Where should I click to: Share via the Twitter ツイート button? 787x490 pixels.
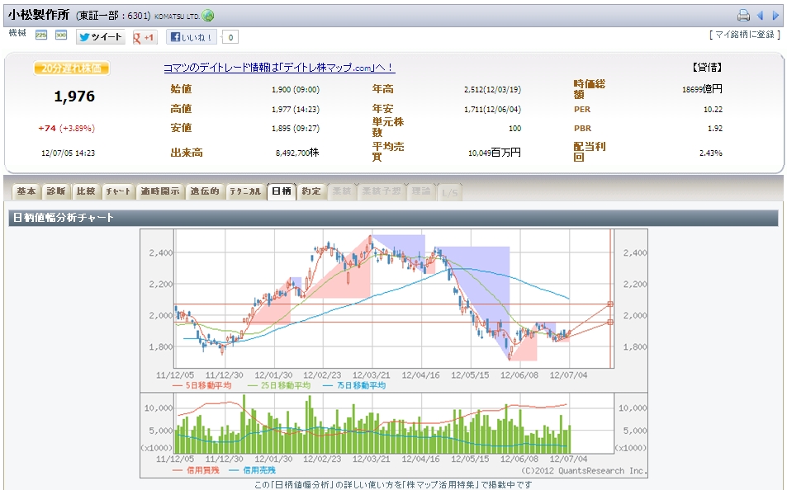[x=100, y=37]
